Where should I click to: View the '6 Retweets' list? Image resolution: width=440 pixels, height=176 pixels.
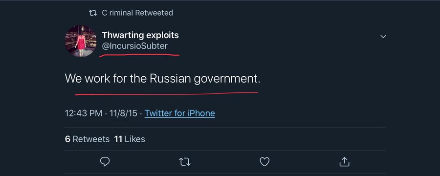(x=87, y=139)
